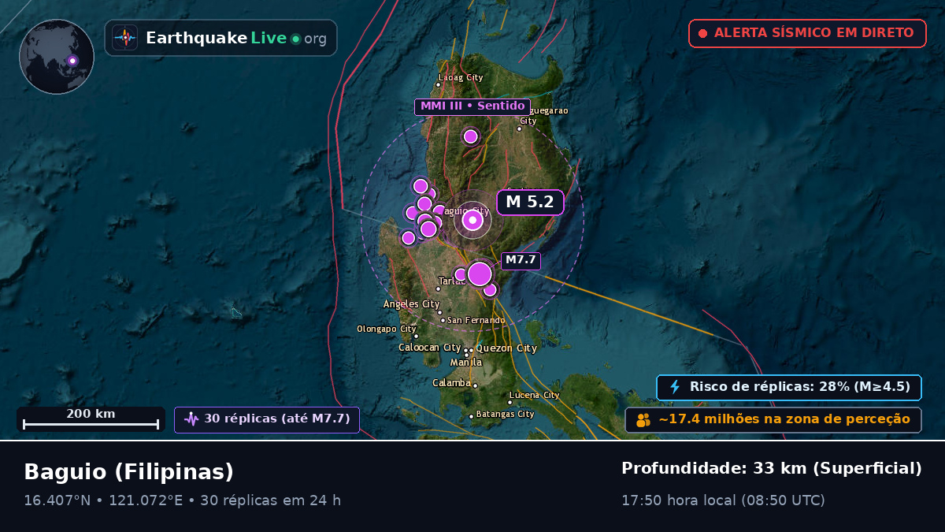Click the Olongapo City label
This screenshot has height=532, width=945.
[x=387, y=329]
